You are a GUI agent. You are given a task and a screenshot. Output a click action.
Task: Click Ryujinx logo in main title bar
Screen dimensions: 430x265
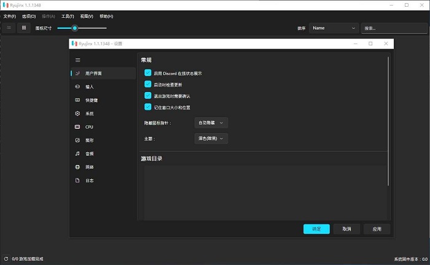(6, 5)
